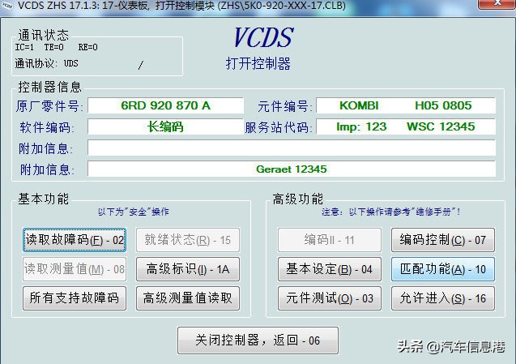Click the 6RD 920 870 A part number field
The image size is (516, 364).
coord(165,105)
